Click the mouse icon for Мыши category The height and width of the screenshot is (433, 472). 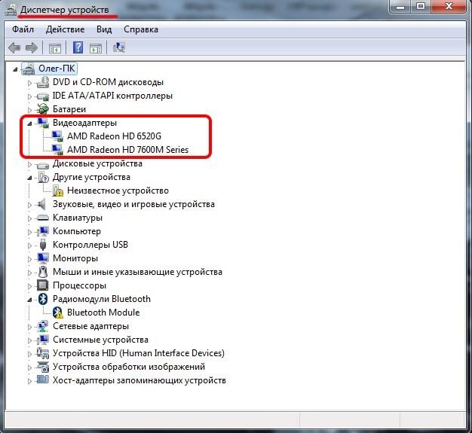[43, 272]
